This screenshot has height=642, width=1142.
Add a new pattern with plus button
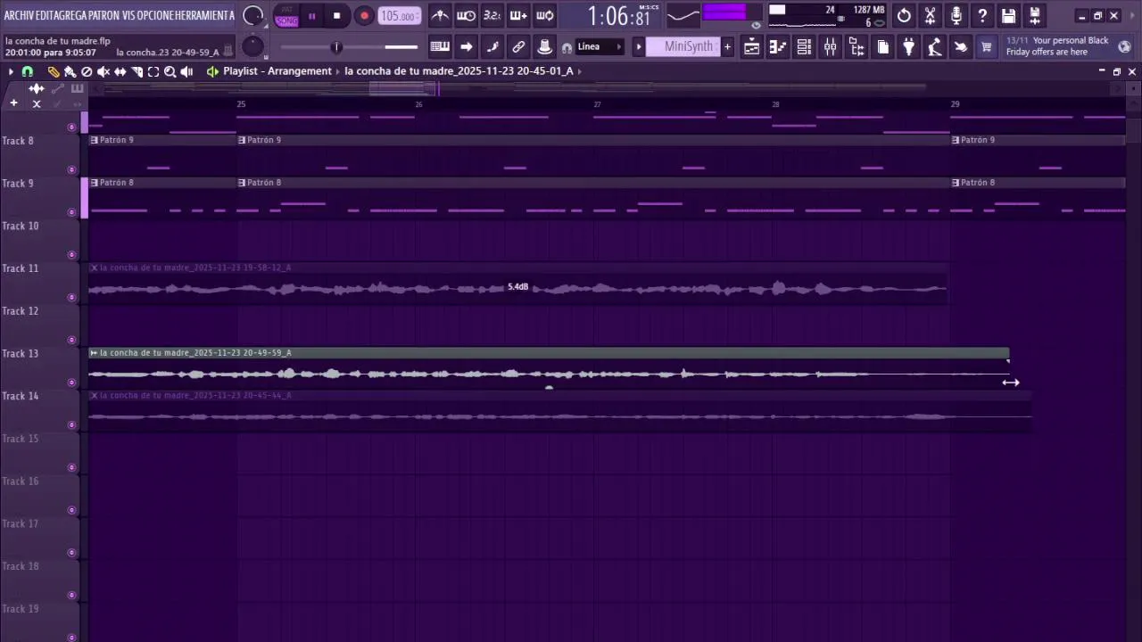click(x=727, y=47)
